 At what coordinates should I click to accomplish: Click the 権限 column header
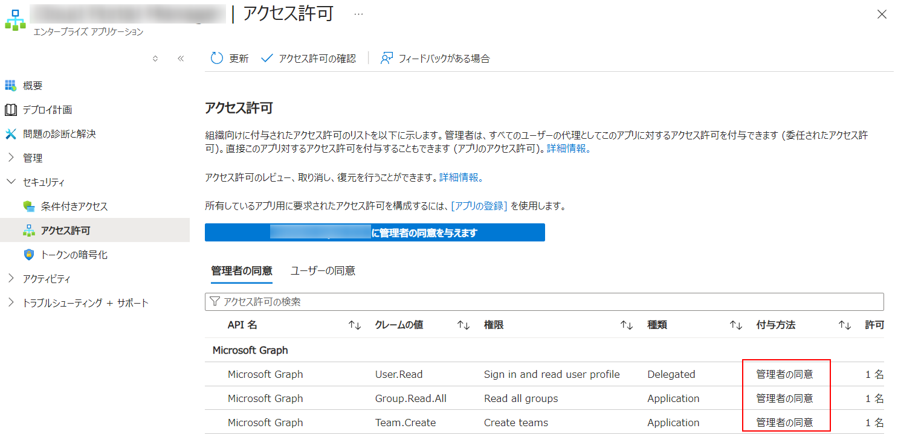pyautogui.click(x=494, y=325)
